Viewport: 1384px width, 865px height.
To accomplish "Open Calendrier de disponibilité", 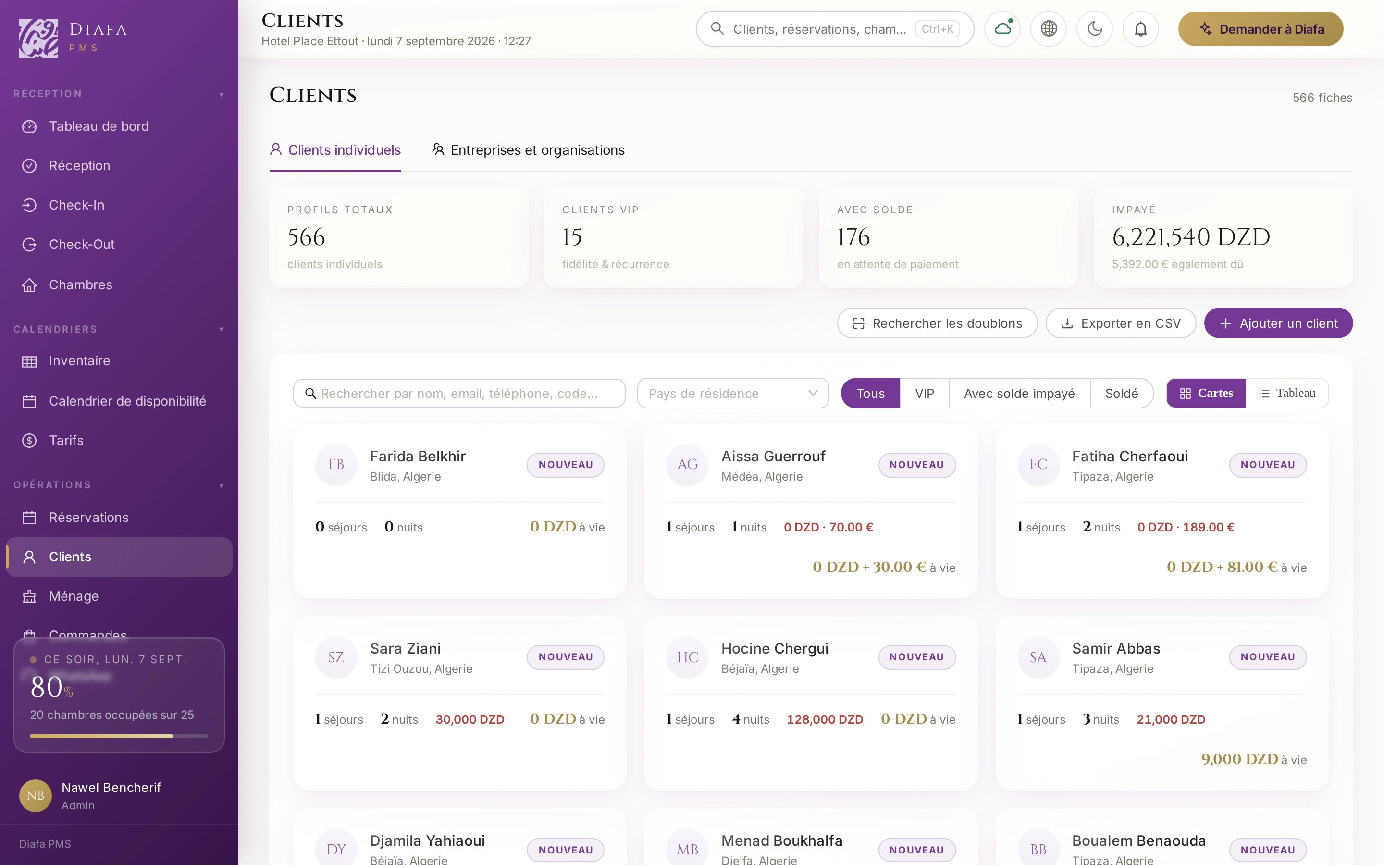I will pos(119,400).
